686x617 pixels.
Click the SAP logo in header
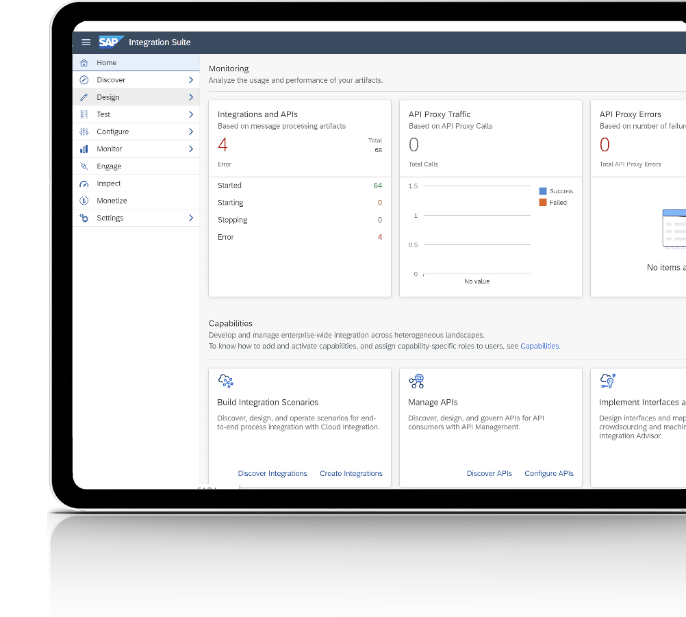pos(110,42)
